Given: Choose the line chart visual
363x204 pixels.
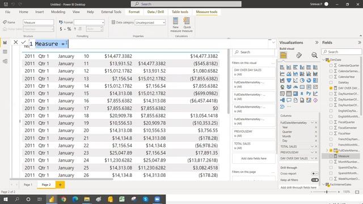Looking at the screenshot, I should point(282,74).
